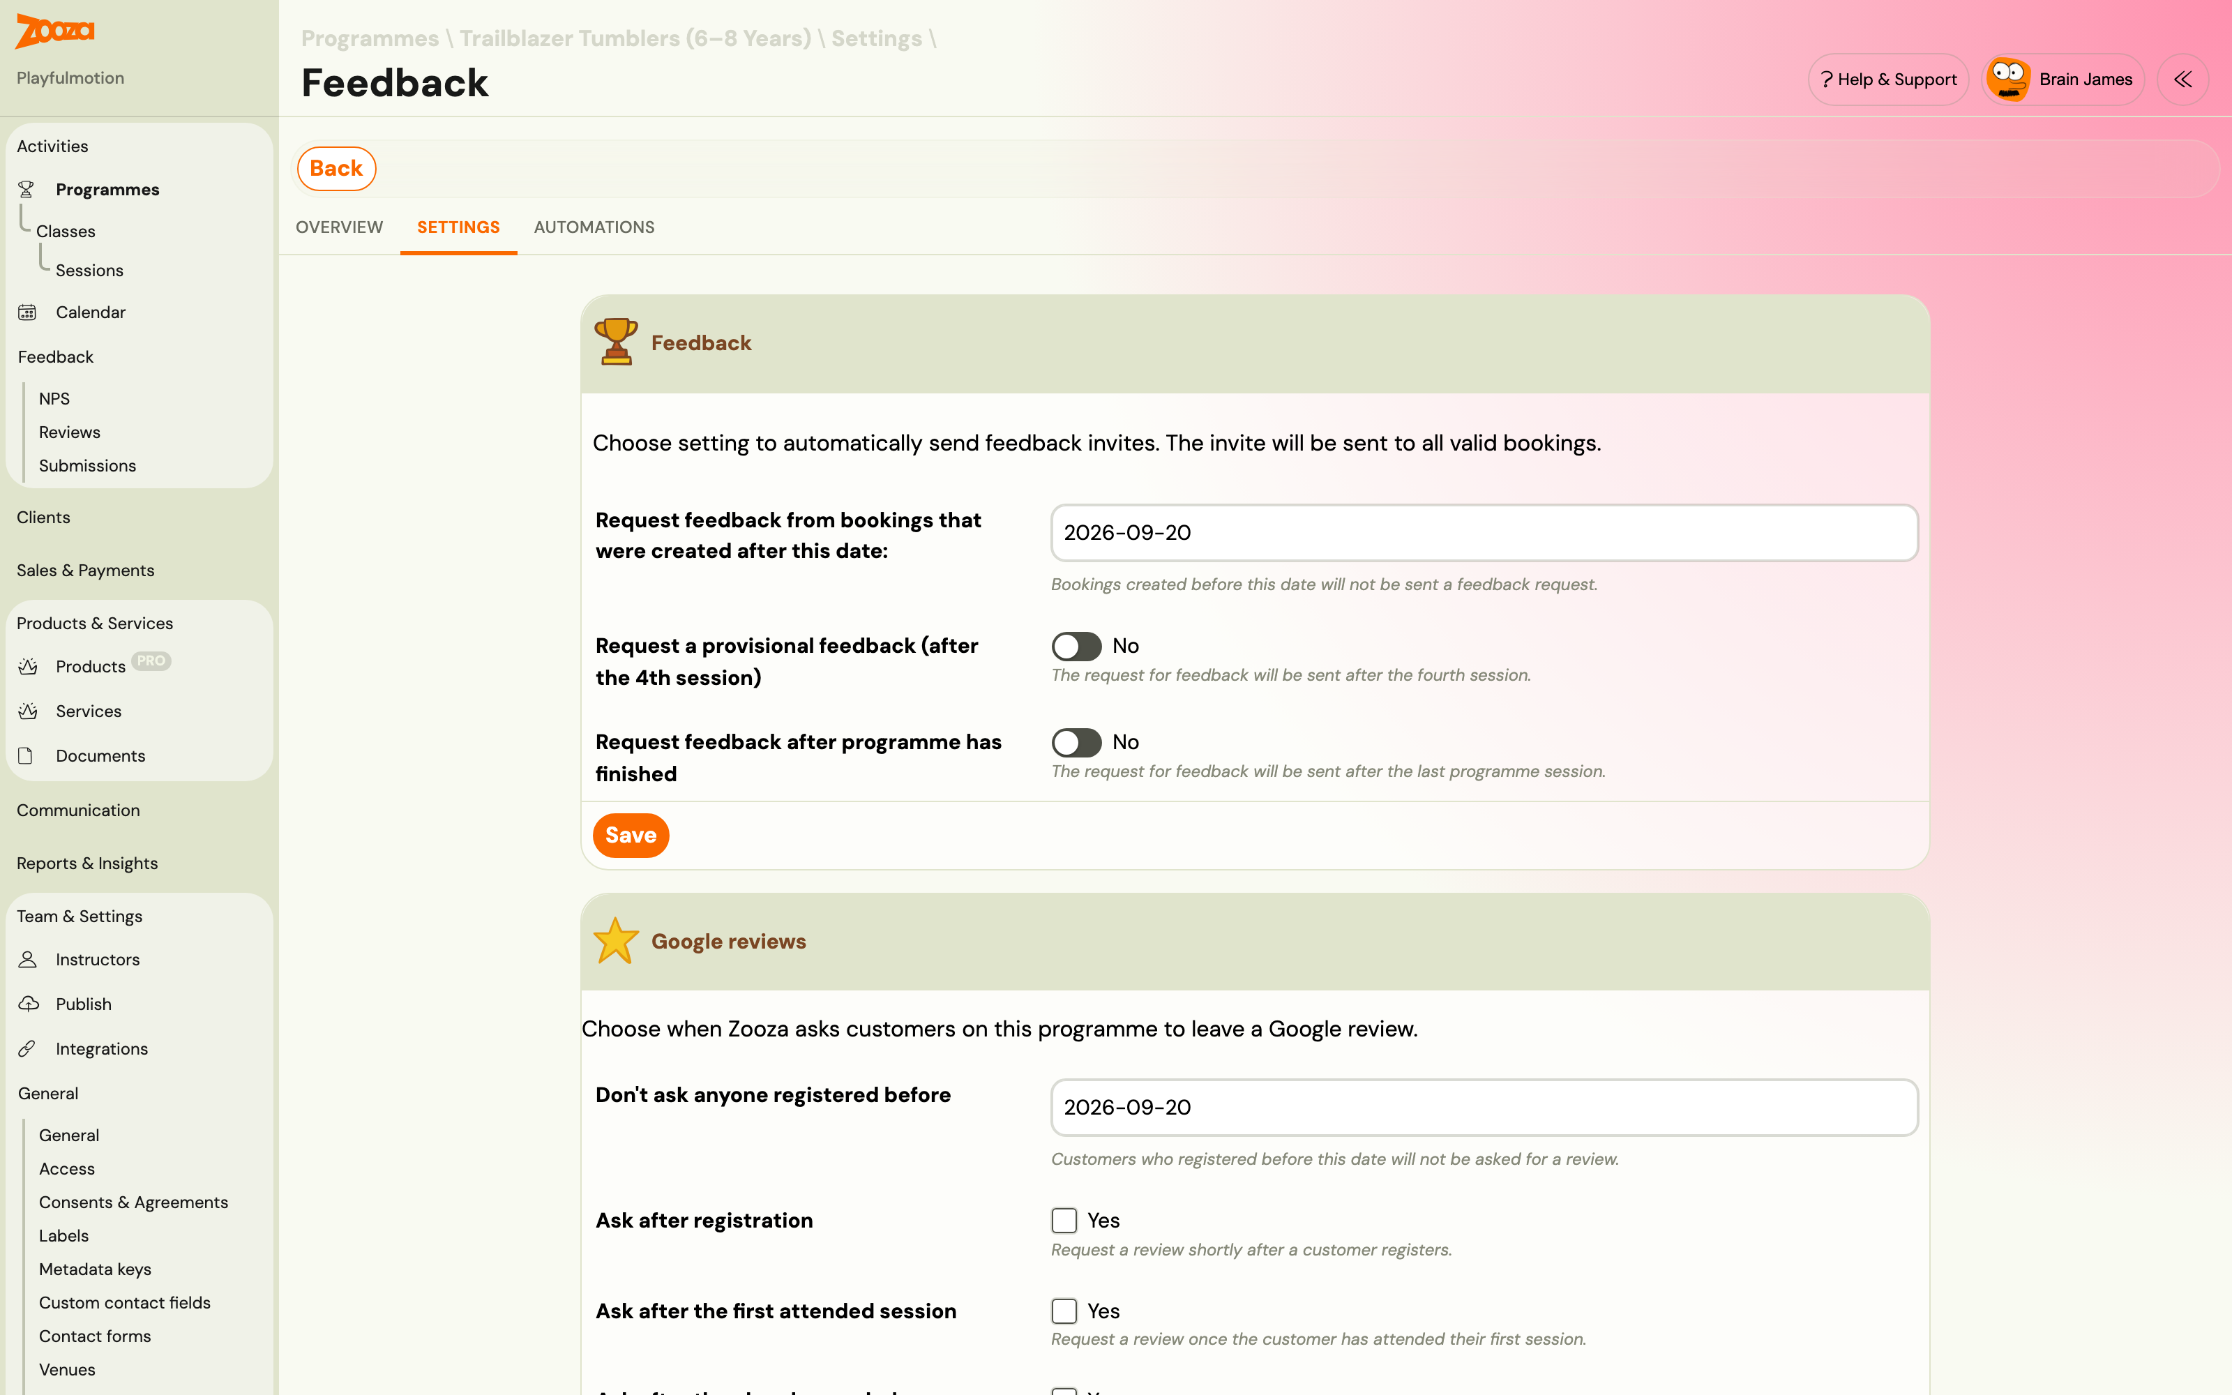Click Programmes breadcrumb link

[370, 39]
